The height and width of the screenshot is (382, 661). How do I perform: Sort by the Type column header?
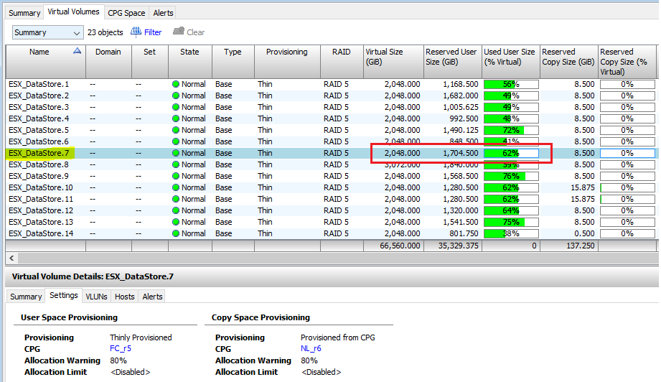[x=233, y=62]
